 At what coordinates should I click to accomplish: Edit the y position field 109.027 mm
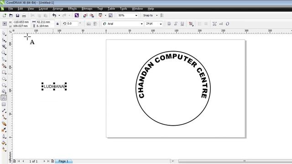(x=21, y=26)
